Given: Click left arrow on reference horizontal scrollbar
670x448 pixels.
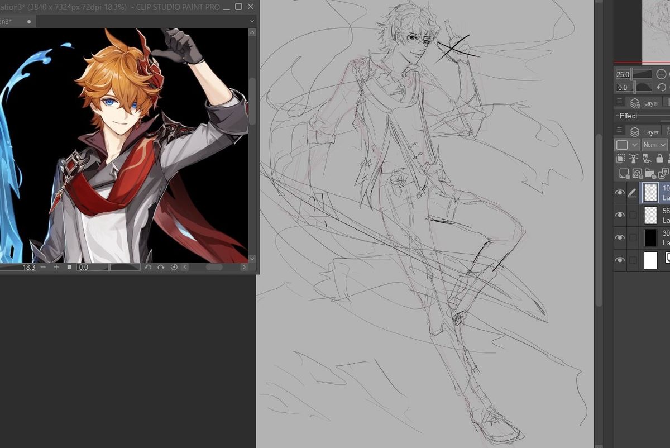Looking at the screenshot, I should point(185,268).
